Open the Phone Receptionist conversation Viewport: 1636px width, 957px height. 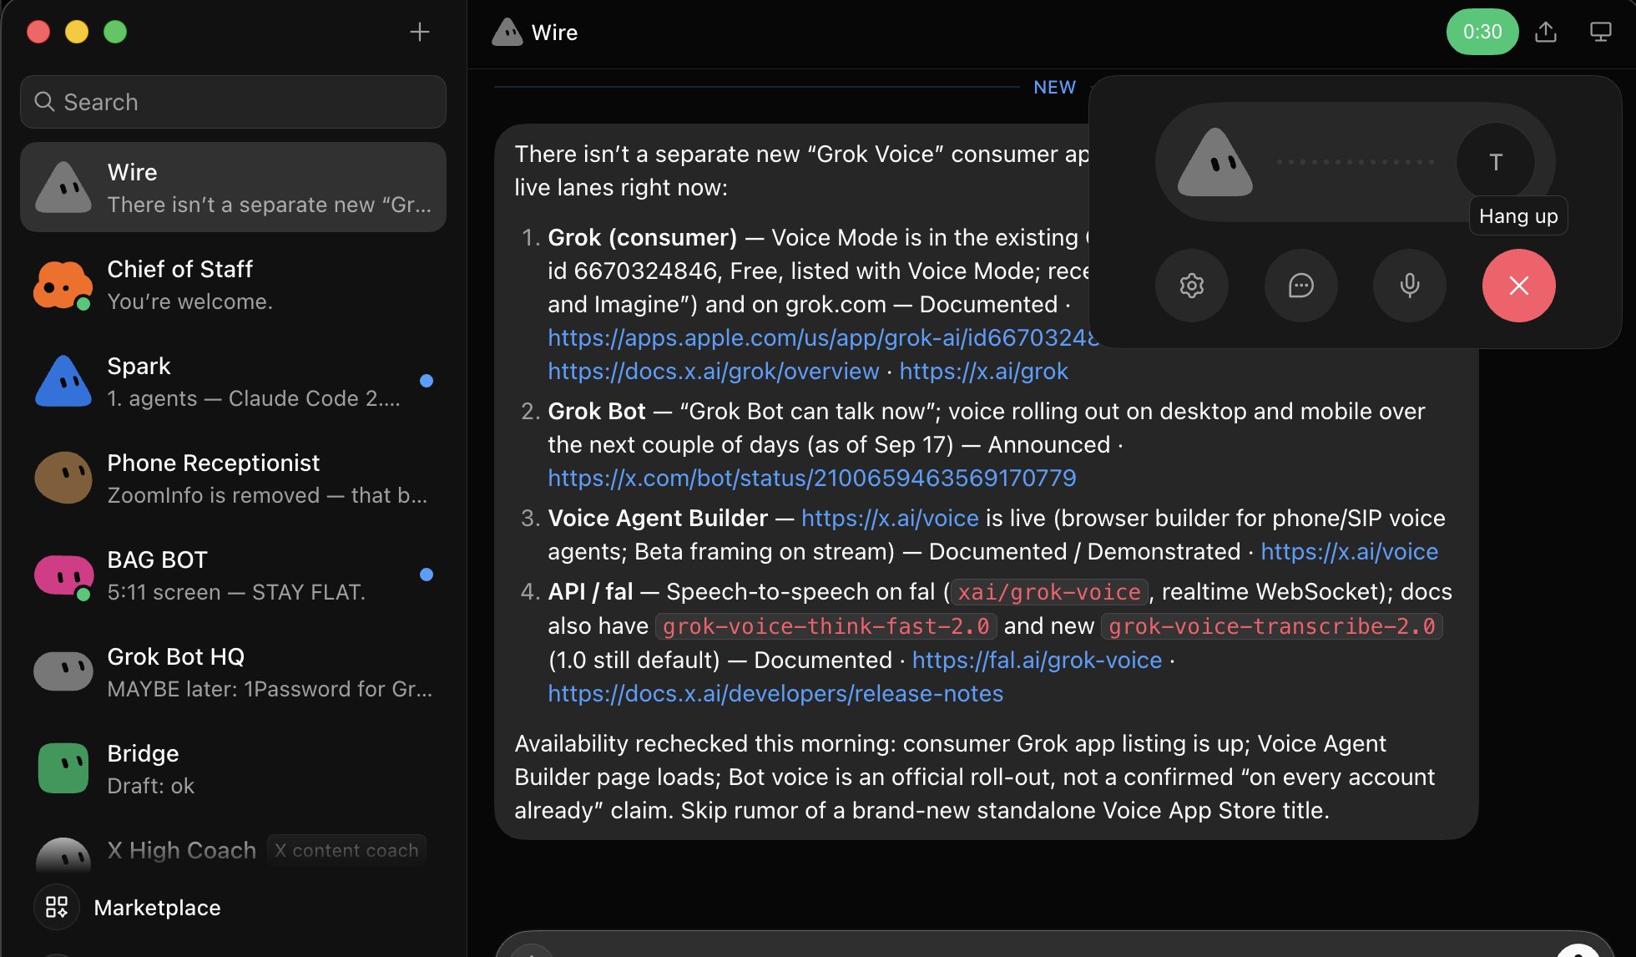233,478
